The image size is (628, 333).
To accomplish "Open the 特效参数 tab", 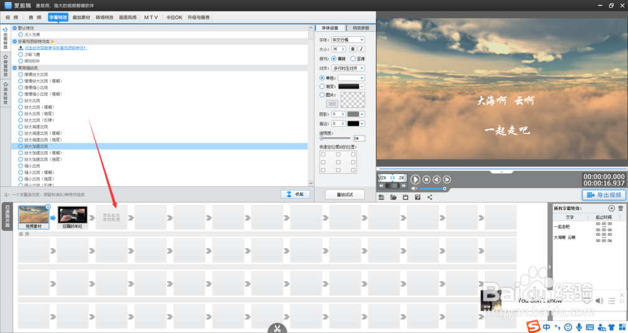I will 361,28.
